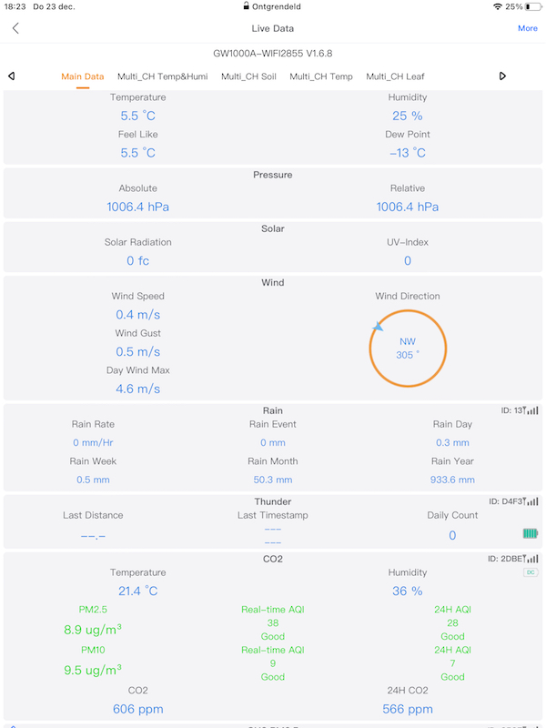
Task: Open the More menu
Action: (527, 28)
